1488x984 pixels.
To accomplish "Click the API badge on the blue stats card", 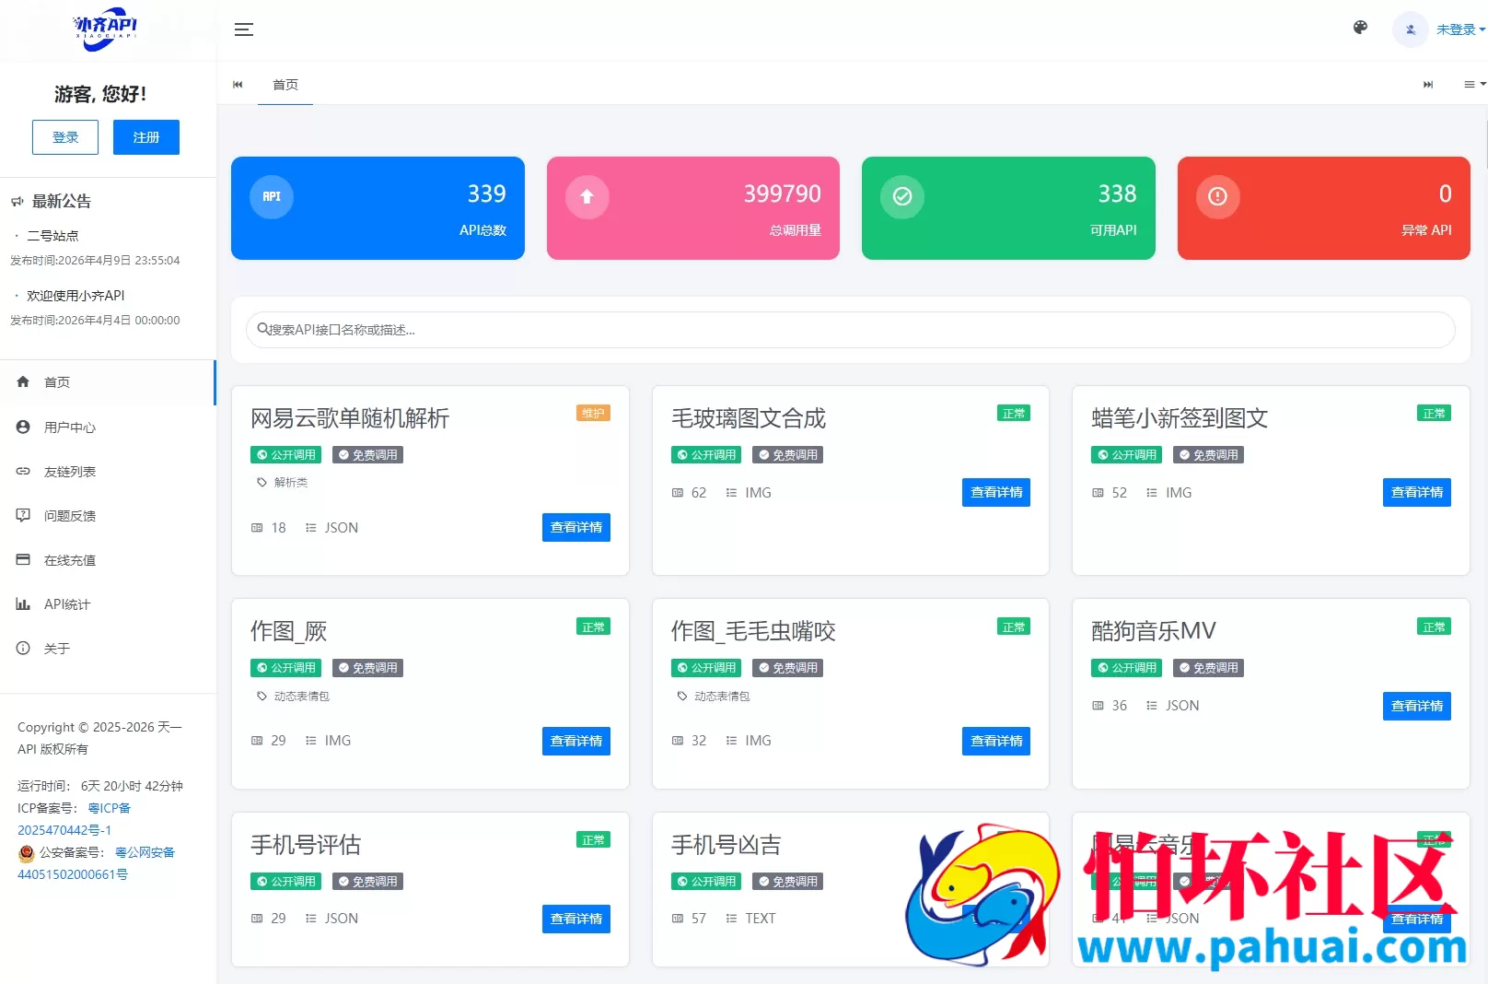I will pyautogui.click(x=271, y=196).
